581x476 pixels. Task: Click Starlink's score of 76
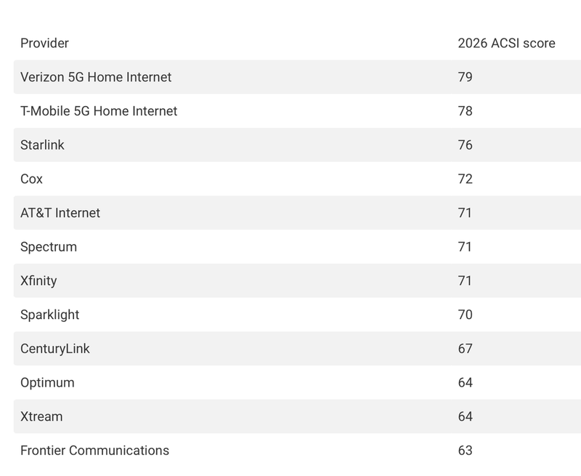click(x=465, y=145)
